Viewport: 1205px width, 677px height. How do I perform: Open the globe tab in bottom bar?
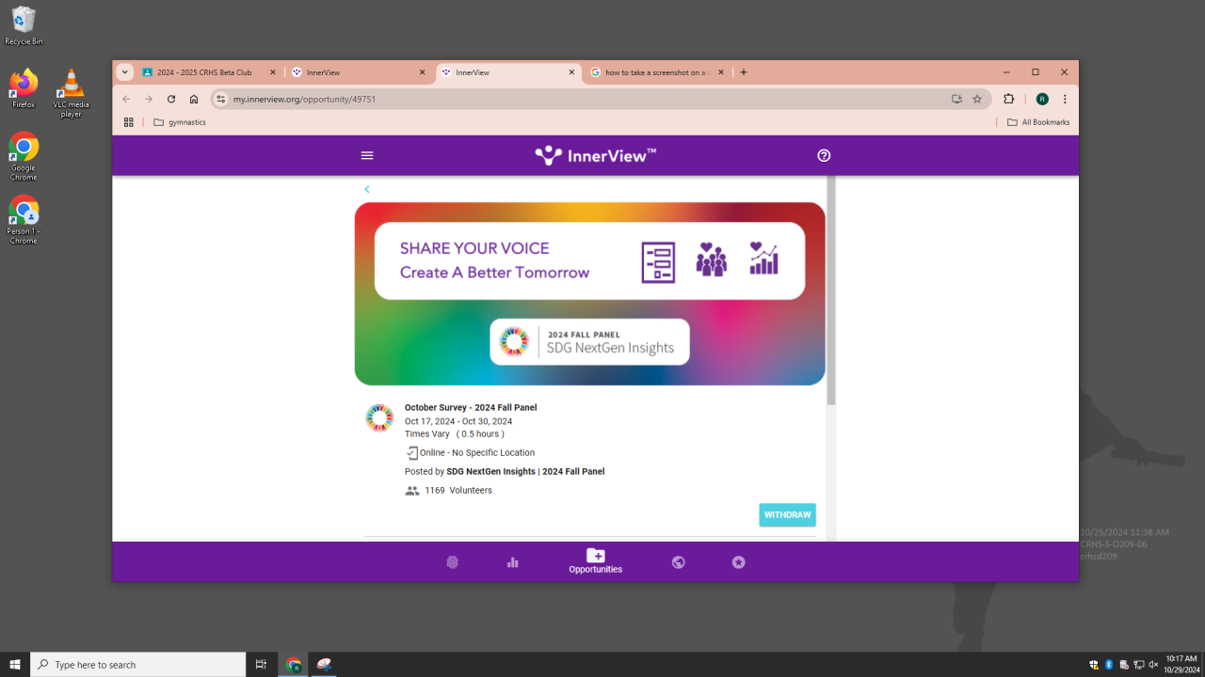coord(679,562)
